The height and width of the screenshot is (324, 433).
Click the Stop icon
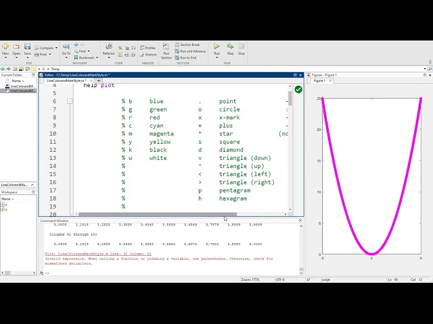click(242, 47)
